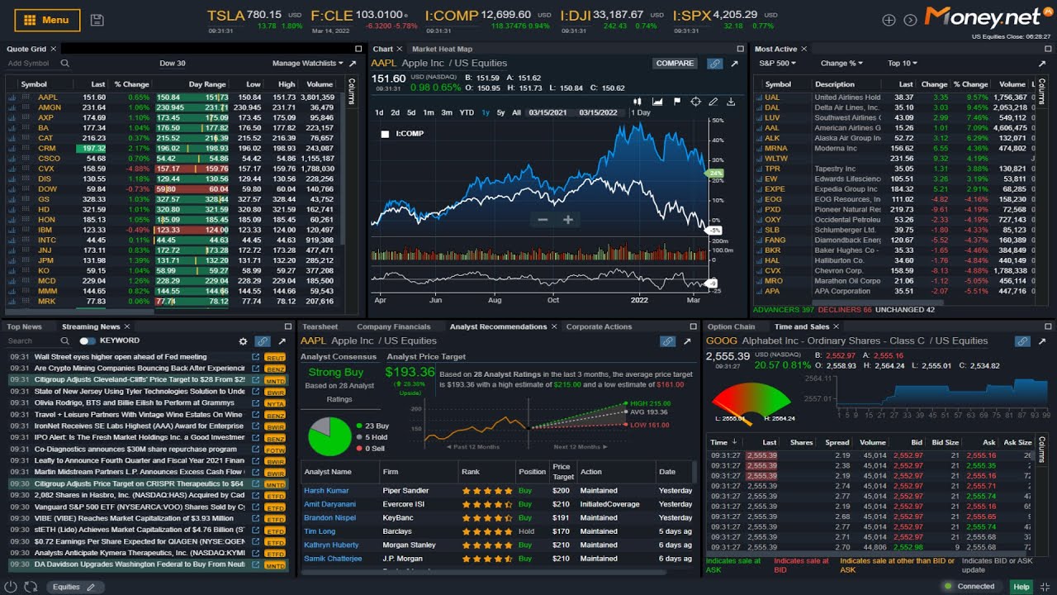Screen dimensions: 1057x595
Task: Select the 5d chart range
Action: pos(411,112)
